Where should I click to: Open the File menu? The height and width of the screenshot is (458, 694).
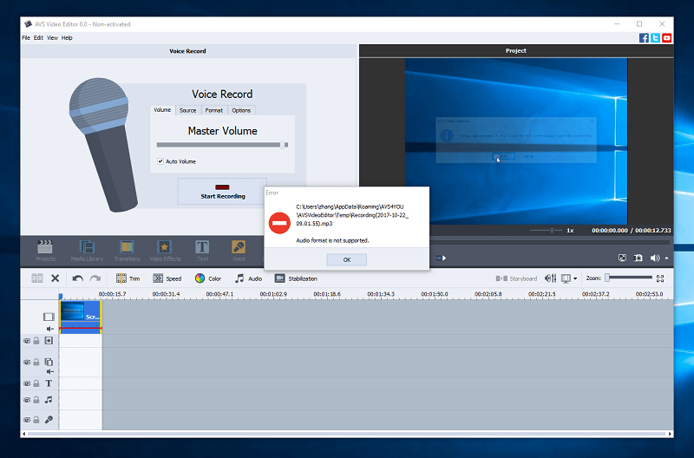[26, 38]
